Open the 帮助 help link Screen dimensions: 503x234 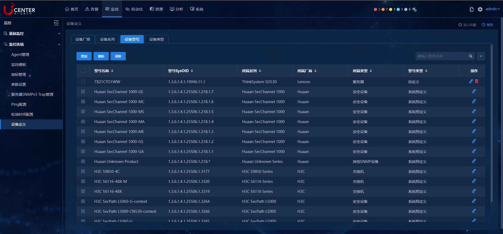[487, 25]
